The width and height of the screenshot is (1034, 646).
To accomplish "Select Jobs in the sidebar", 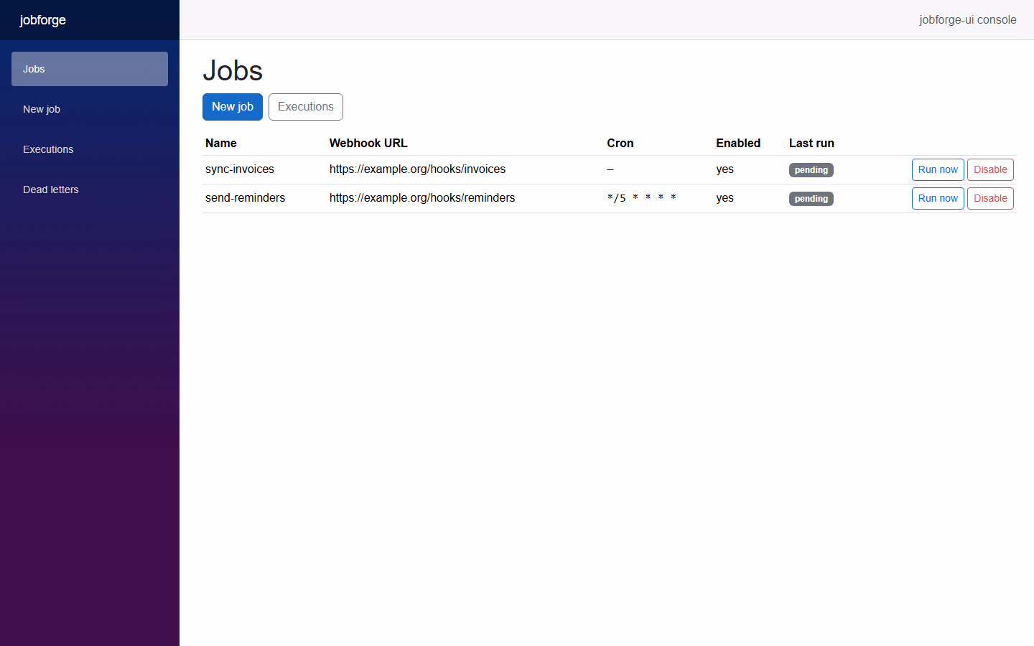I will [x=90, y=69].
